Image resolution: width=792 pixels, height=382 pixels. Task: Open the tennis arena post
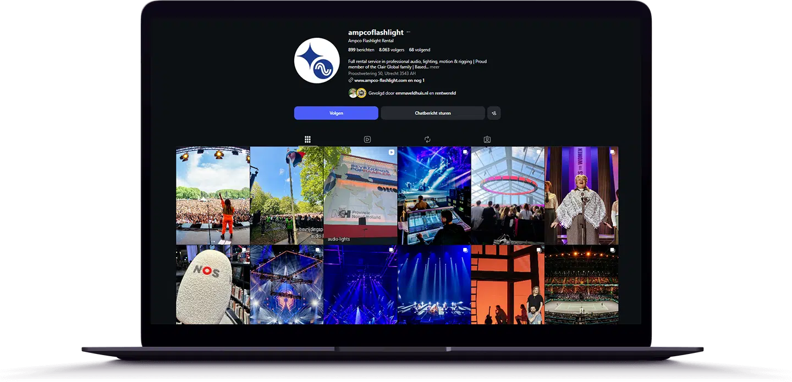tap(582, 284)
